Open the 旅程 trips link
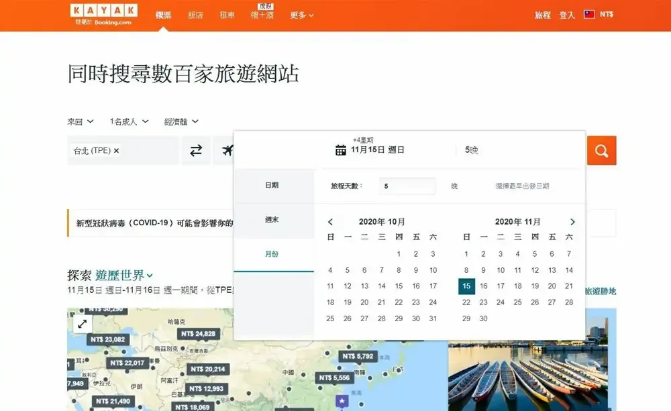 point(542,15)
